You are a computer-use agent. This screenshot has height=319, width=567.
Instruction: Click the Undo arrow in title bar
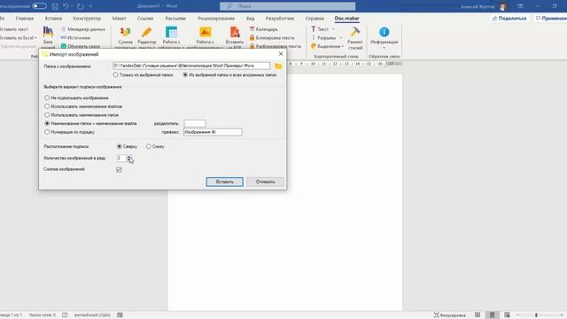(x=66, y=6)
